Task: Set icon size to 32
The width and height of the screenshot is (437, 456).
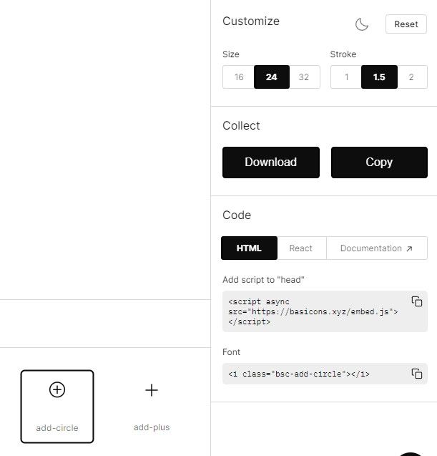Action: tap(304, 77)
